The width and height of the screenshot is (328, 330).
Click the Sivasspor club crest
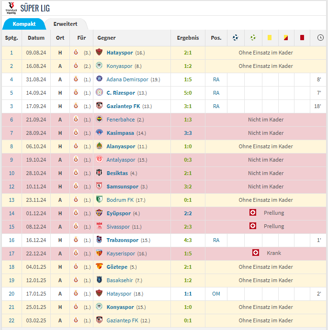coord(99,226)
